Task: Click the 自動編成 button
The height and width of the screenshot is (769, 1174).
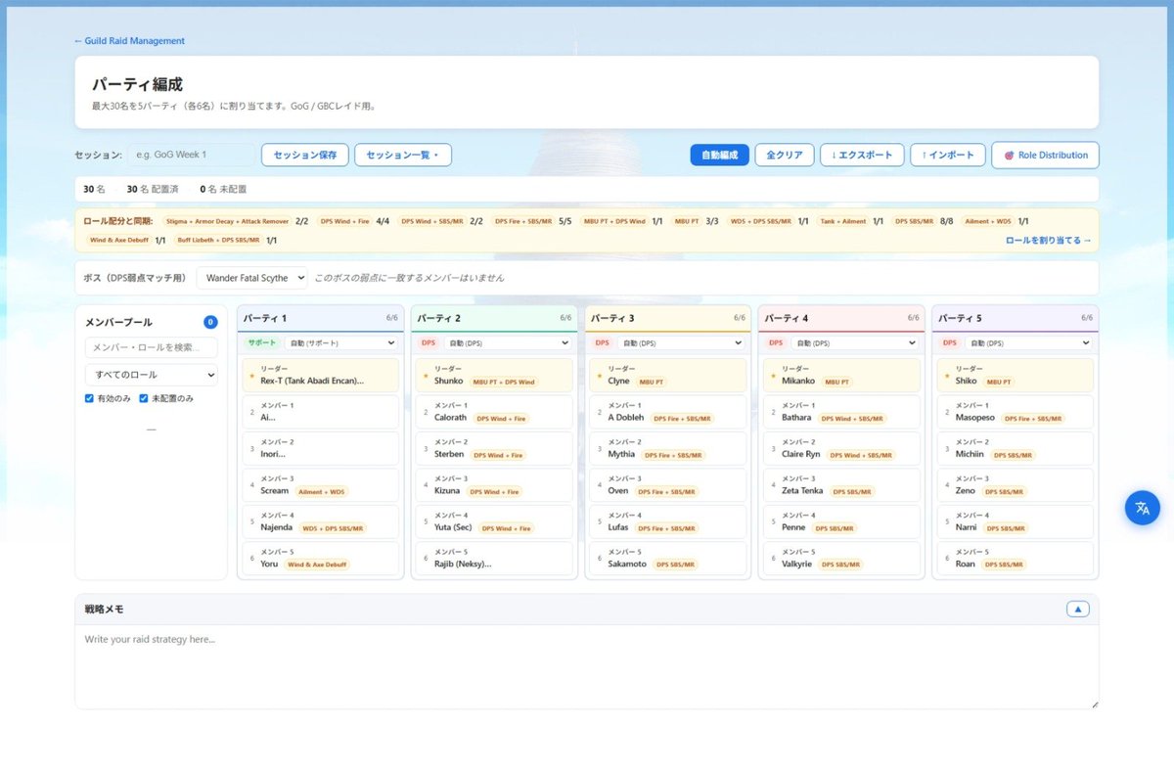Action: click(x=719, y=155)
